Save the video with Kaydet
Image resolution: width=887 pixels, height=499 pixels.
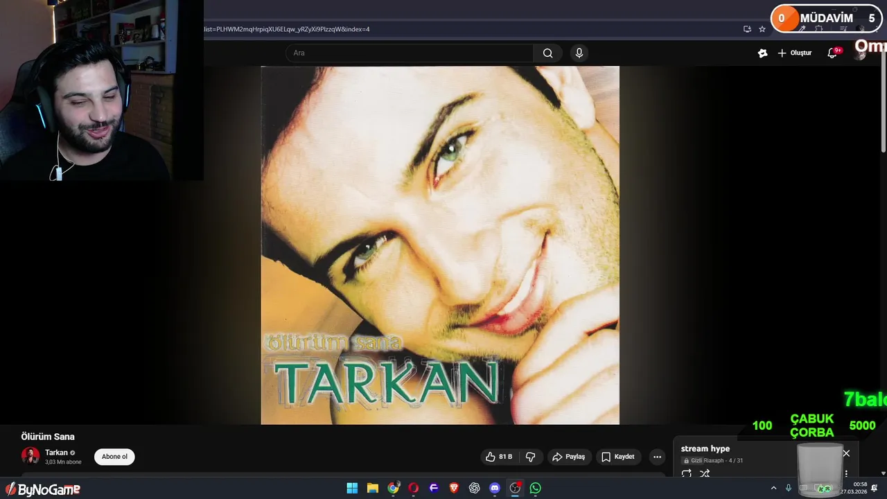tap(617, 457)
